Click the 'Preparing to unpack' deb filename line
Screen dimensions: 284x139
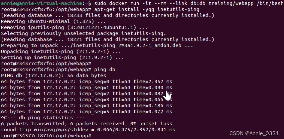[97, 45]
